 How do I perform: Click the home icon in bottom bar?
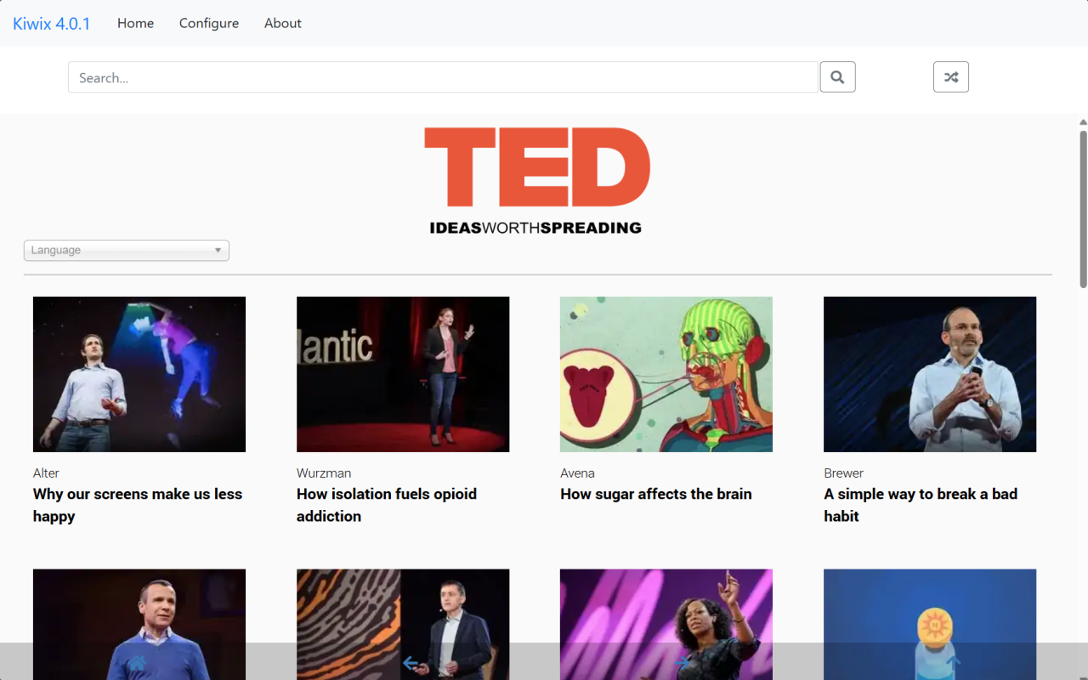pos(137,662)
